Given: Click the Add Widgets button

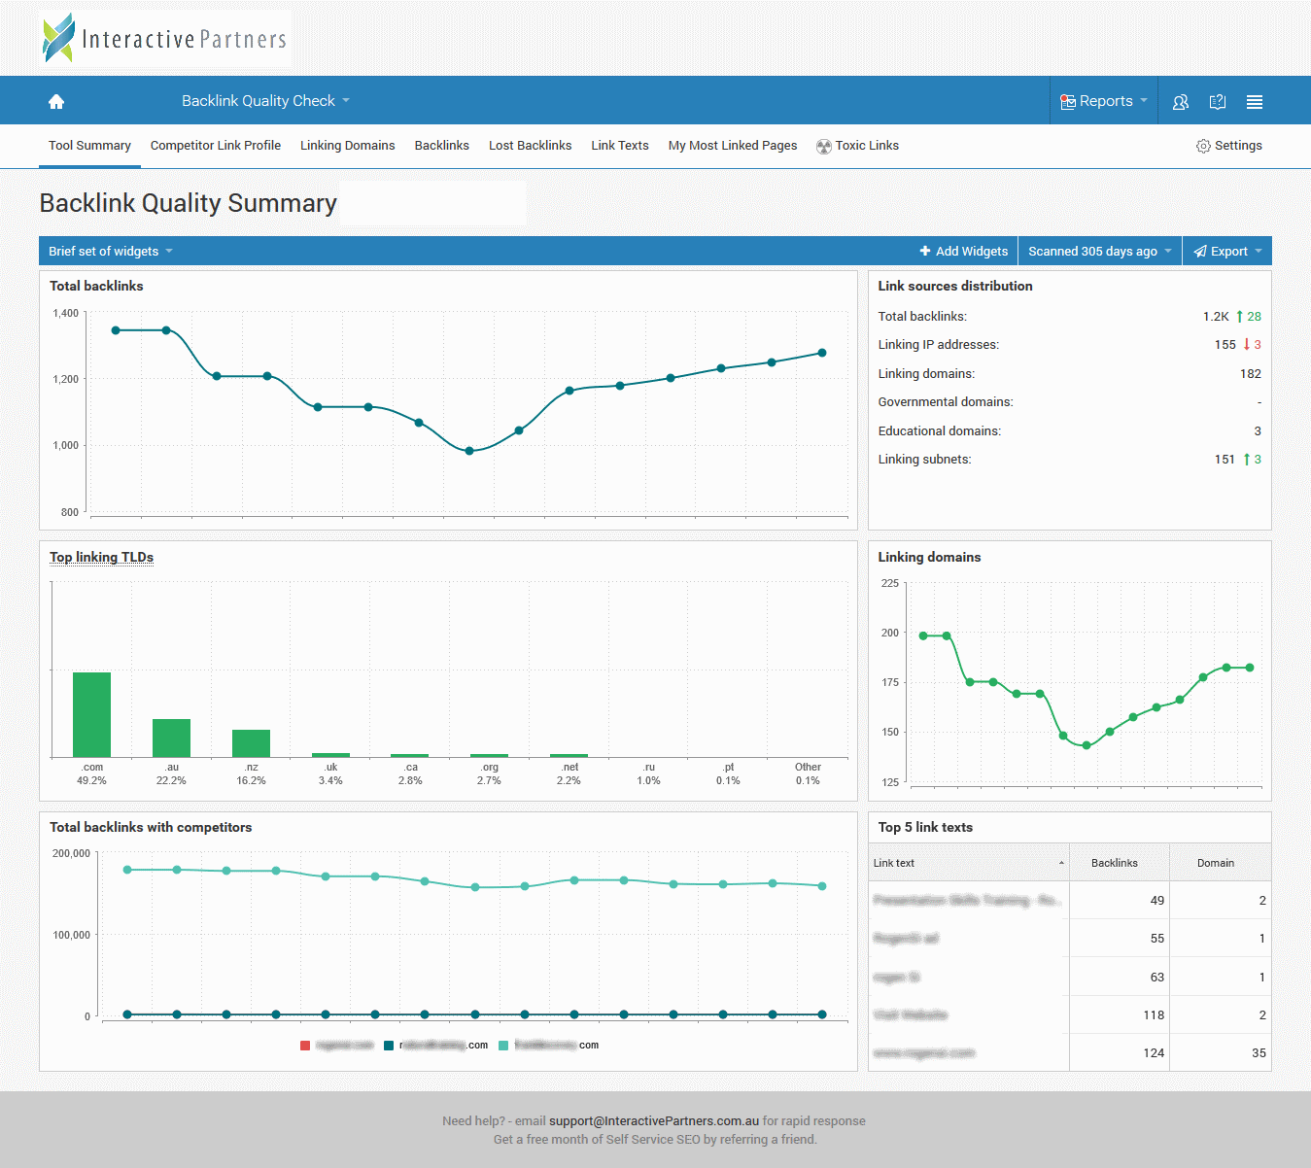Looking at the screenshot, I should click(x=964, y=251).
